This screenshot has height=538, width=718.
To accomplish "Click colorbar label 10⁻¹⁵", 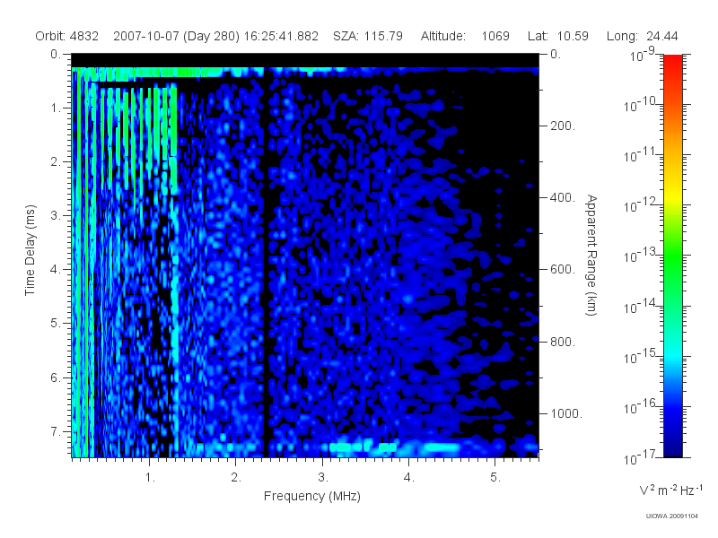I will pos(641,357).
